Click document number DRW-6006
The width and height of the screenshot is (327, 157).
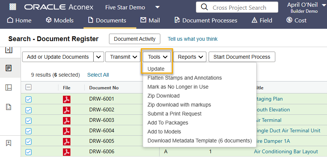[x=102, y=152]
